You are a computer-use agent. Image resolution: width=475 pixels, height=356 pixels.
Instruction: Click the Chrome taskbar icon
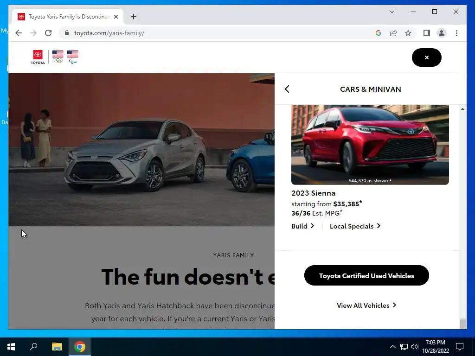[x=80, y=347]
